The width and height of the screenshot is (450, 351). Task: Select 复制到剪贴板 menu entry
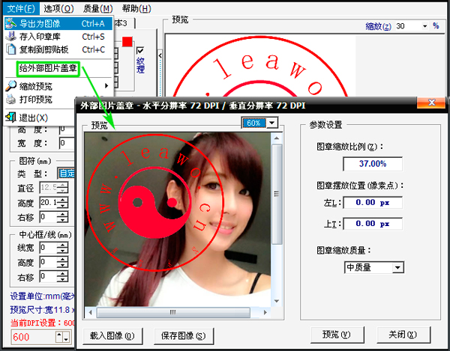tap(58, 49)
